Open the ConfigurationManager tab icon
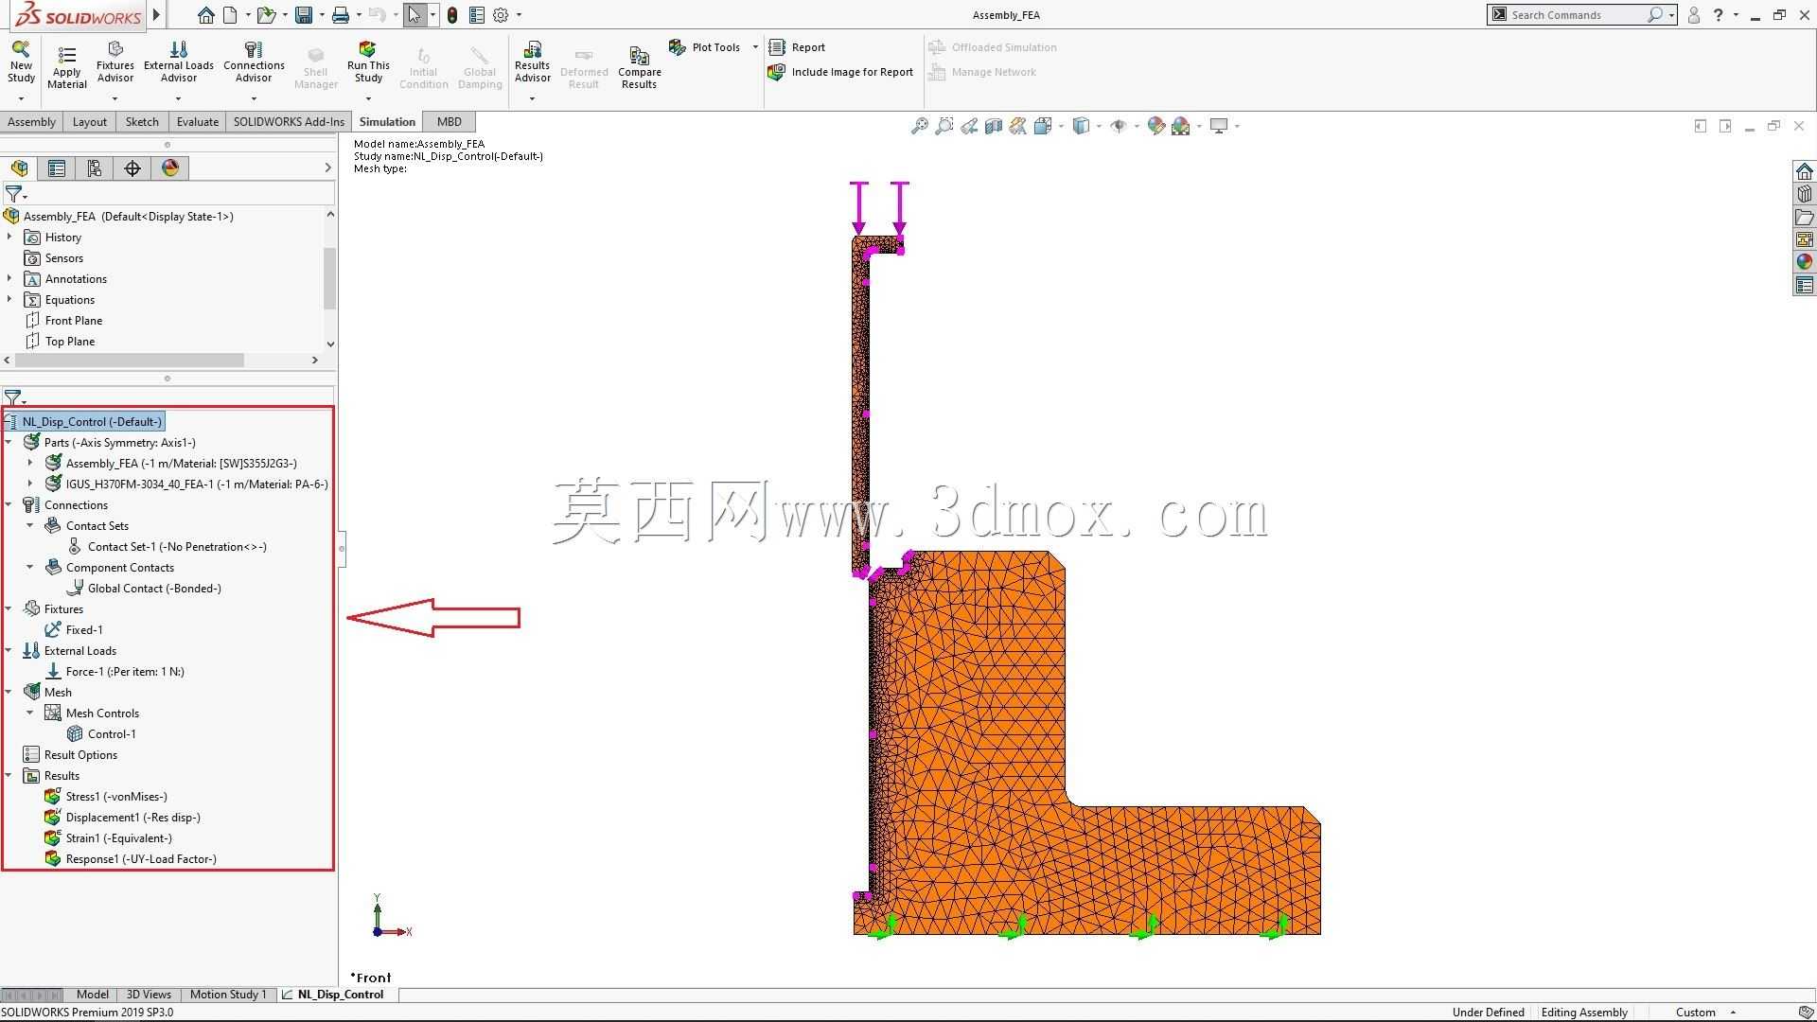The width and height of the screenshot is (1817, 1022). (x=94, y=168)
